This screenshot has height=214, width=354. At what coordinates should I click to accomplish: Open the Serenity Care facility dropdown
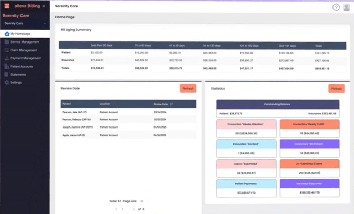[25, 23]
